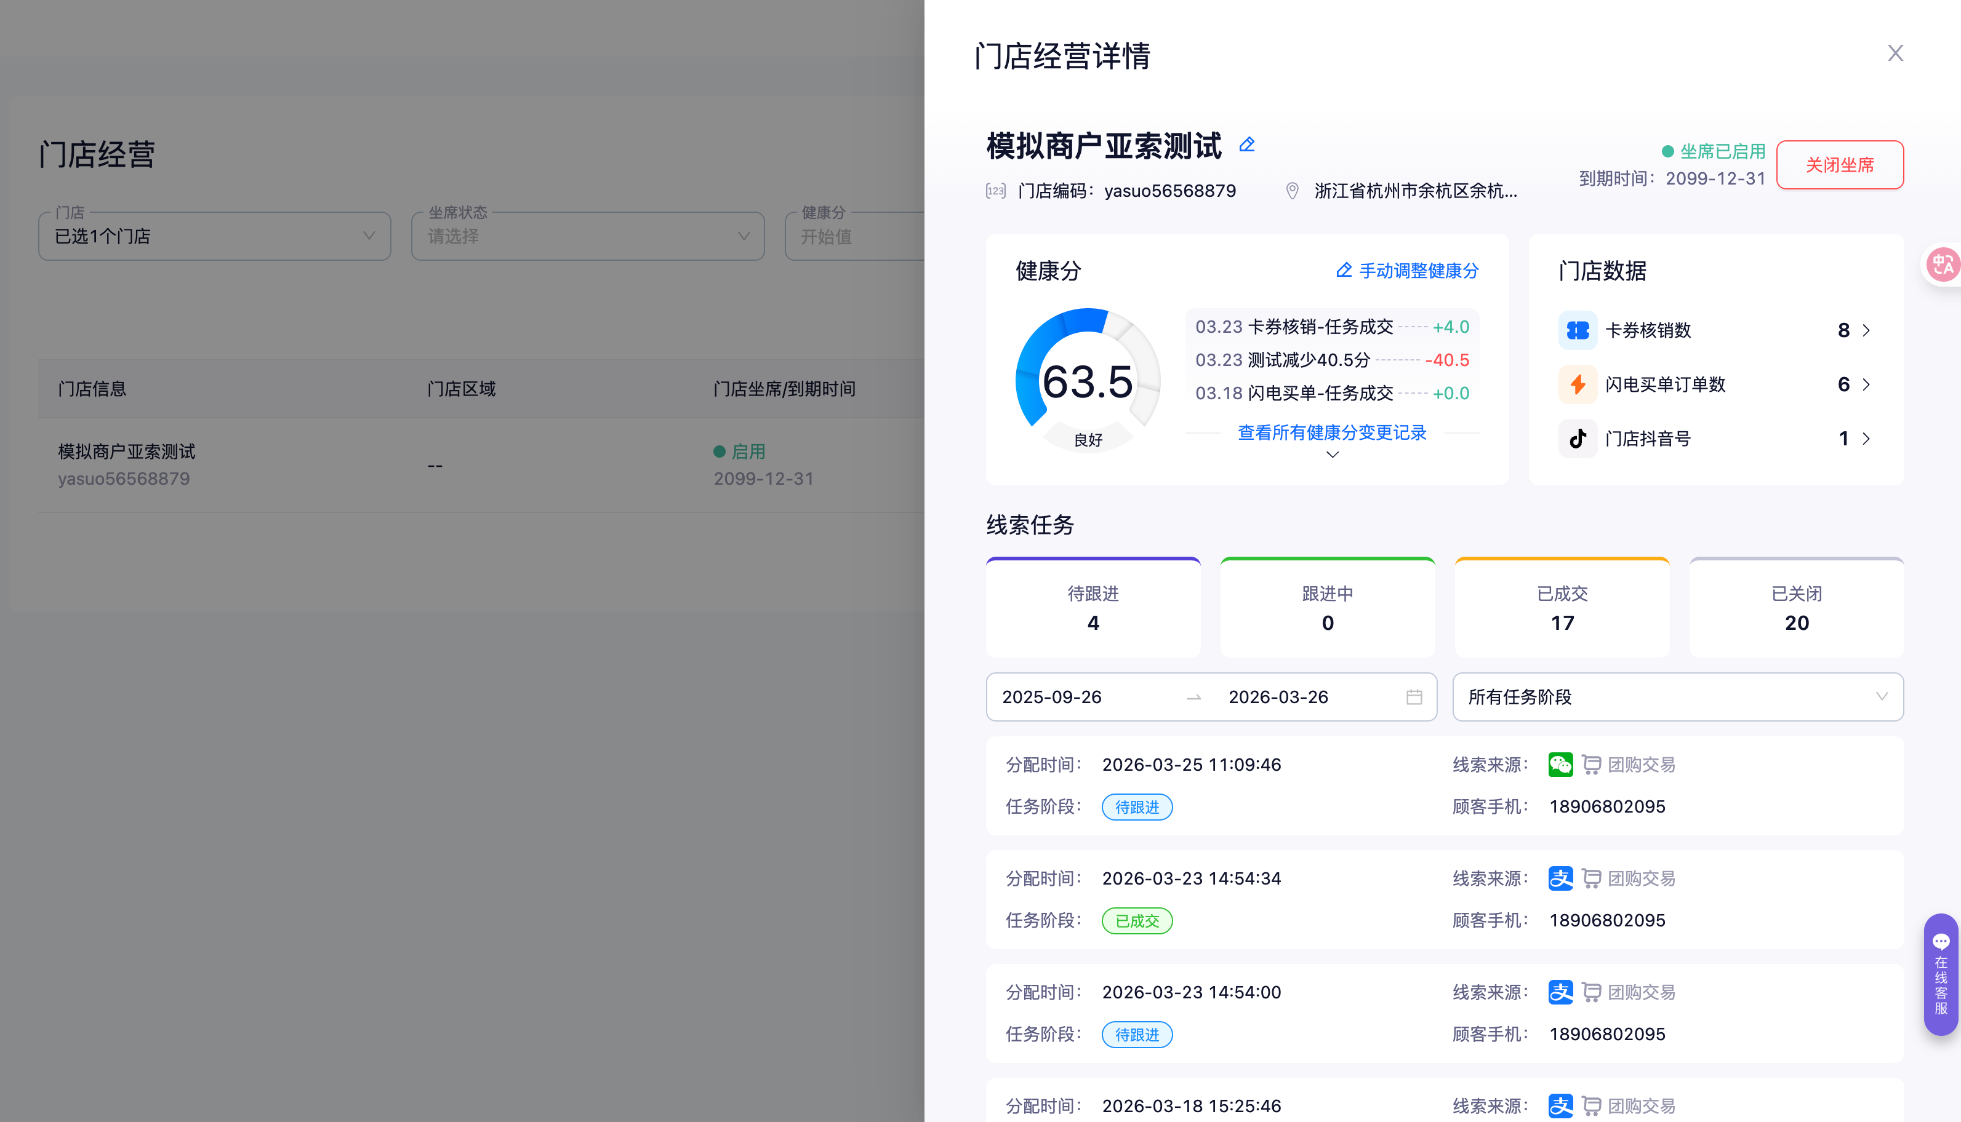The height and width of the screenshot is (1122, 1961).
Task: Click calendar icon in date range
Action: tap(1414, 698)
